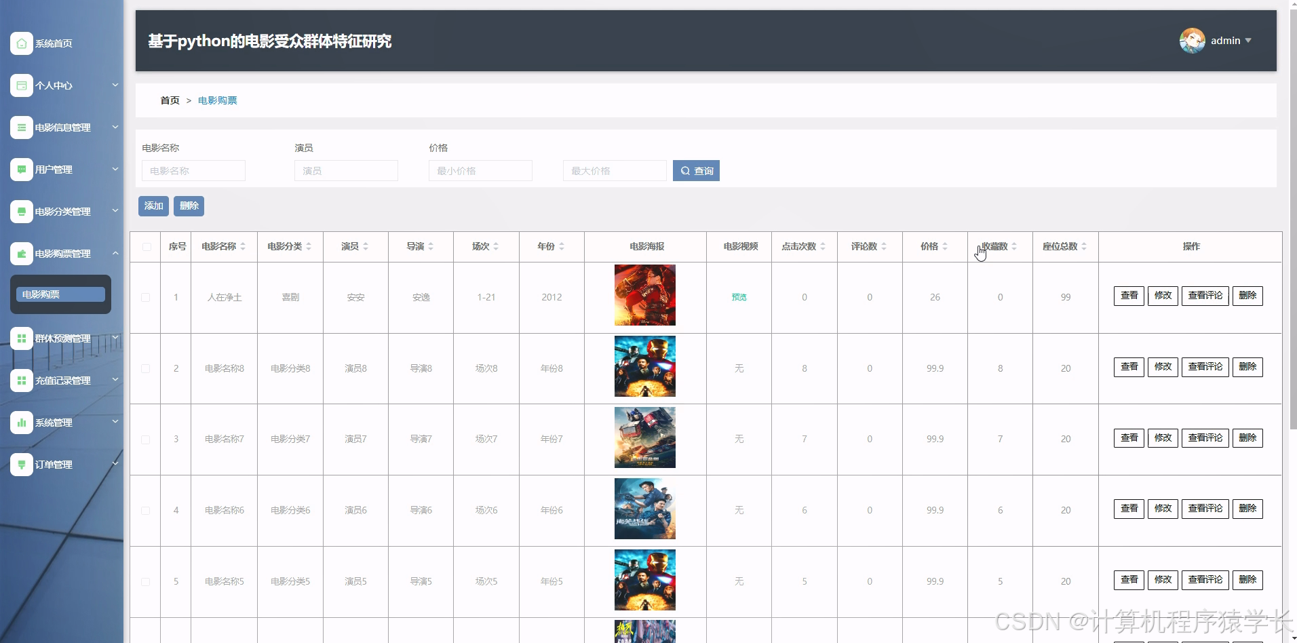The width and height of the screenshot is (1297, 643).
Task: View comments (查看评论) for 人在净土
Action: click(x=1205, y=296)
